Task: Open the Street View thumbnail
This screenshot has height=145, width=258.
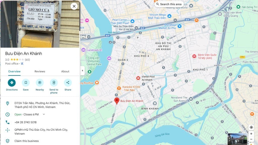Action: [237, 139]
